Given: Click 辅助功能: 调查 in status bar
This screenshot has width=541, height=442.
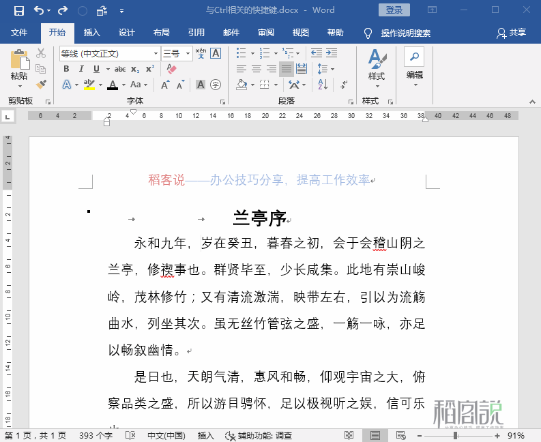Looking at the screenshot, I should pyautogui.click(x=259, y=436).
